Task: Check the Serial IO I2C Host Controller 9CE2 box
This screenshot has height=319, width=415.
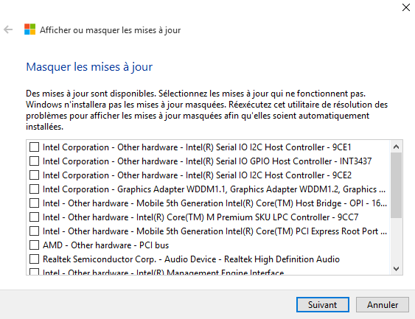Action: (x=34, y=175)
